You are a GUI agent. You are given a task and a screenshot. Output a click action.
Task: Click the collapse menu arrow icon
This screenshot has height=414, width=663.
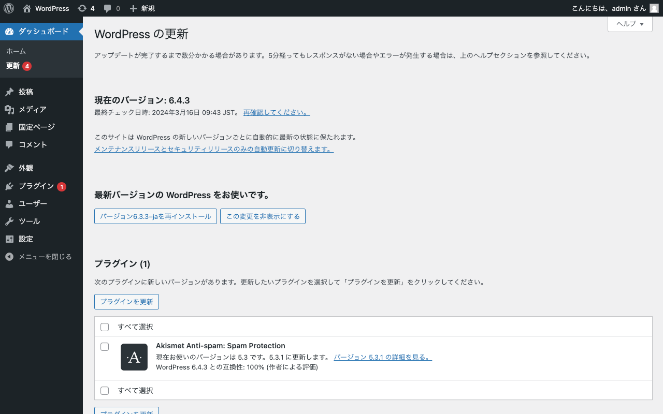click(x=9, y=257)
